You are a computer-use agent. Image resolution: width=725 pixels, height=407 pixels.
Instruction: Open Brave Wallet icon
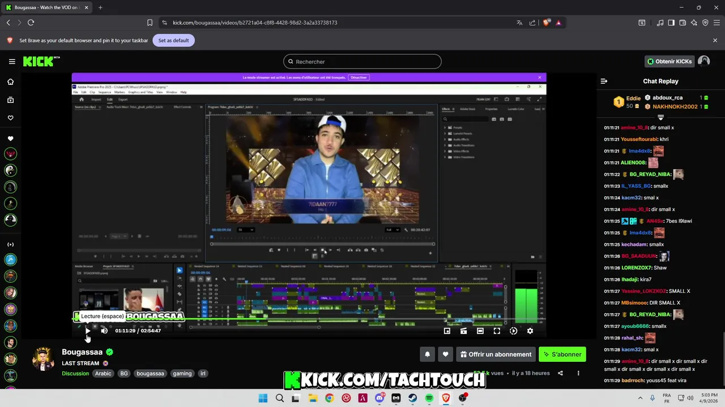tap(683, 23)
